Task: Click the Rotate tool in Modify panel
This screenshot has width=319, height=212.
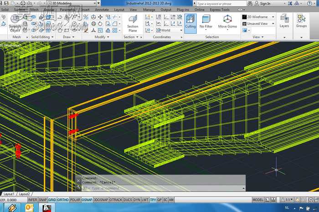Action: click(x=100, y=24)
